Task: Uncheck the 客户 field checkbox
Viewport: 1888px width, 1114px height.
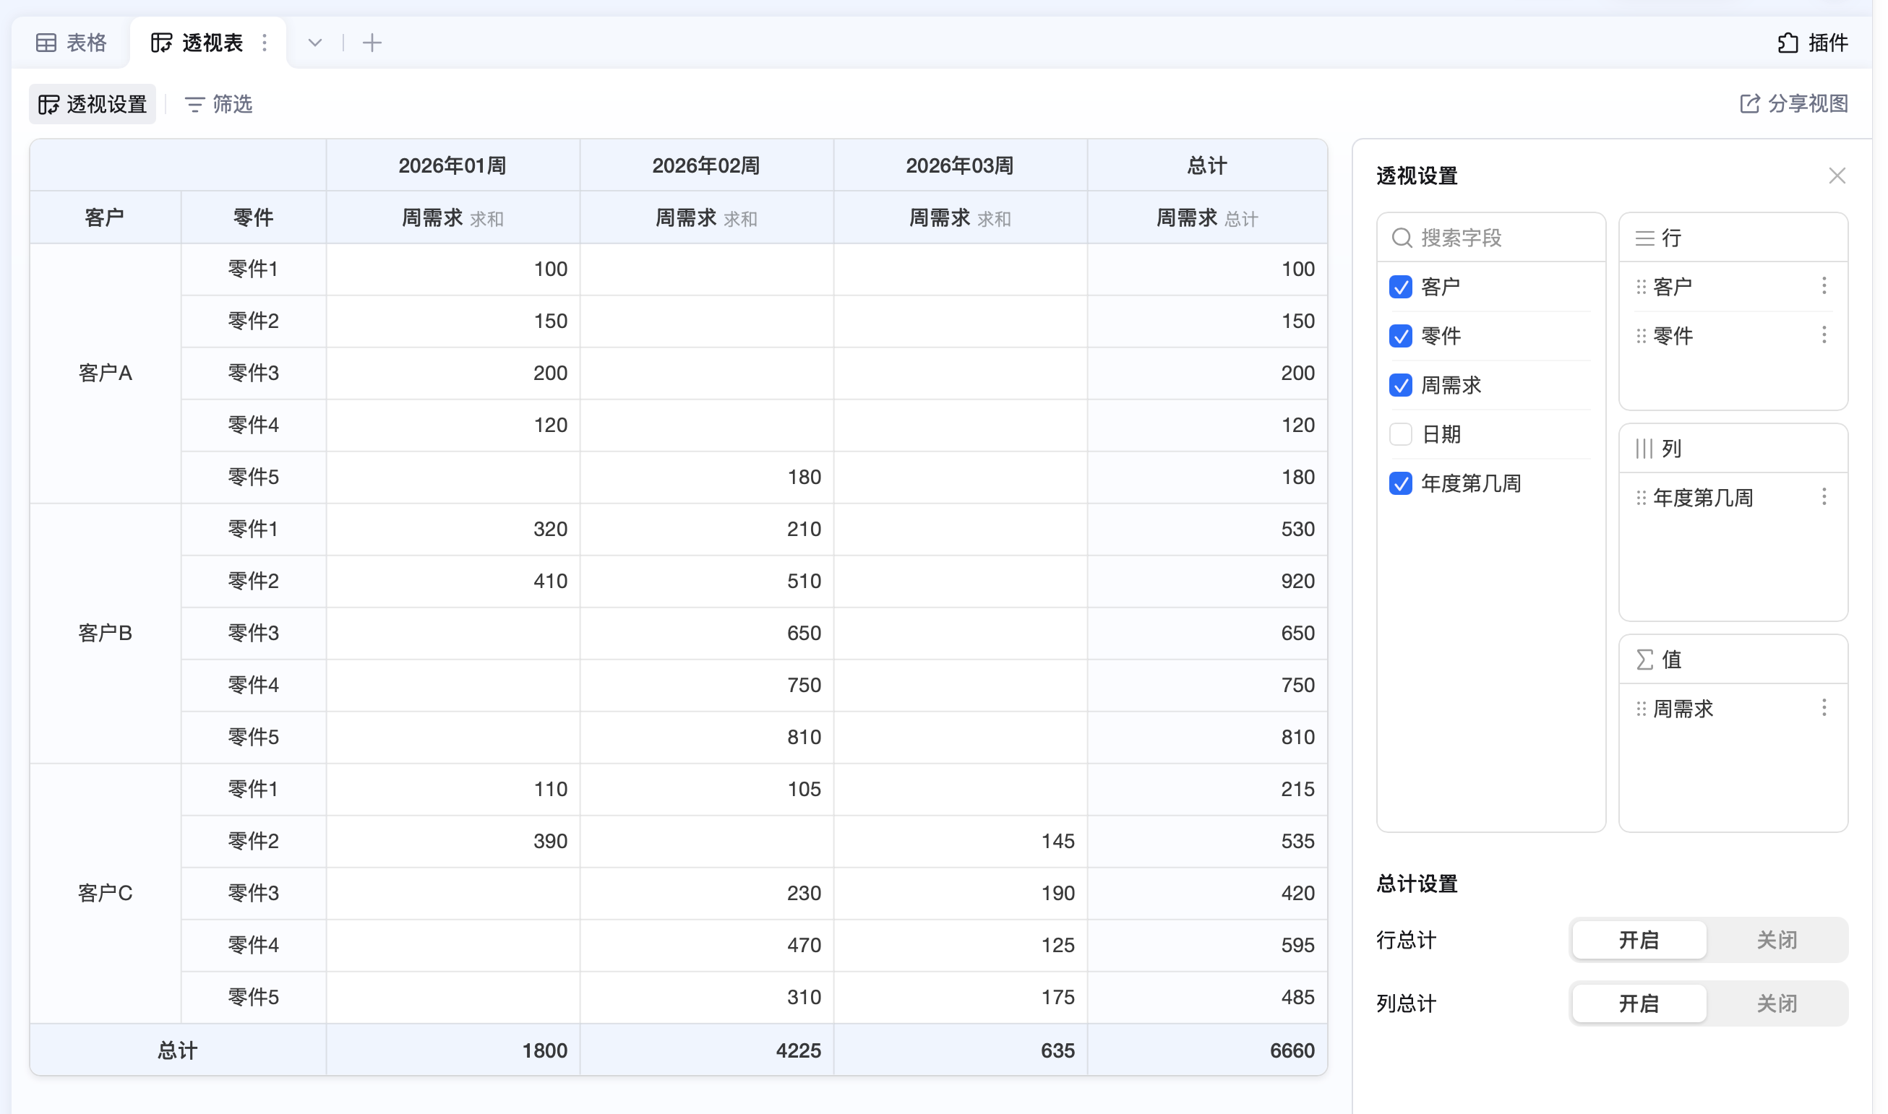Action: [x=1400, y=287]
